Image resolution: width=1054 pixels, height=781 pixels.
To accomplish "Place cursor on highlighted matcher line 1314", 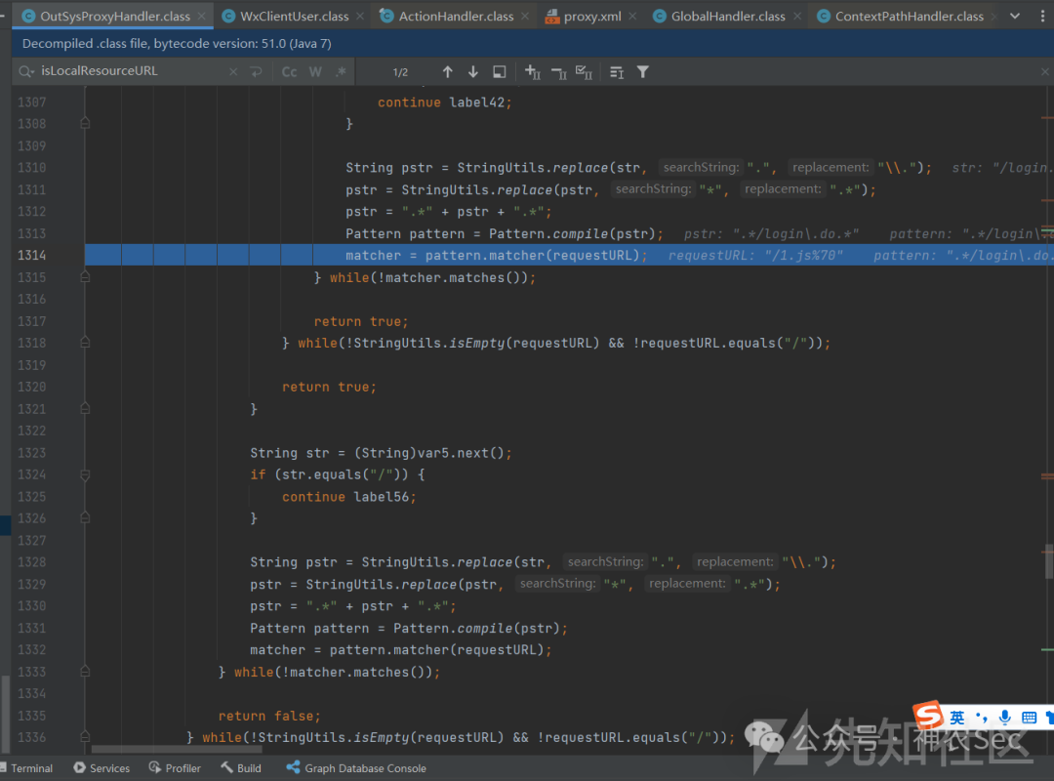I will 496,255.
